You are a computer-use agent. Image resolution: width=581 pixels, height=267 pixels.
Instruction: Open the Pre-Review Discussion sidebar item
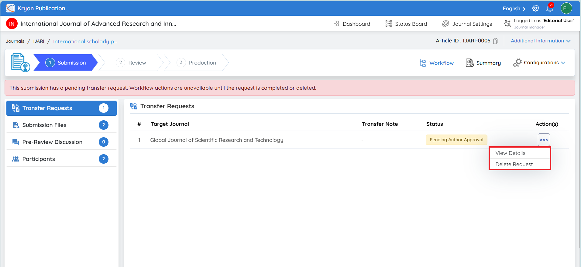click(61, 142)
